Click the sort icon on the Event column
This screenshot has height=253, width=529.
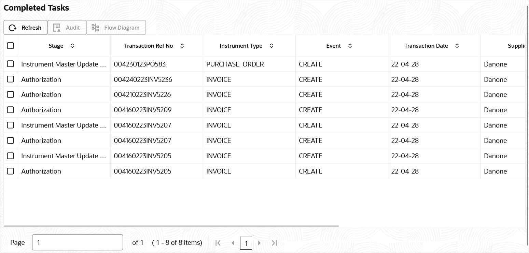click(350, 45)
